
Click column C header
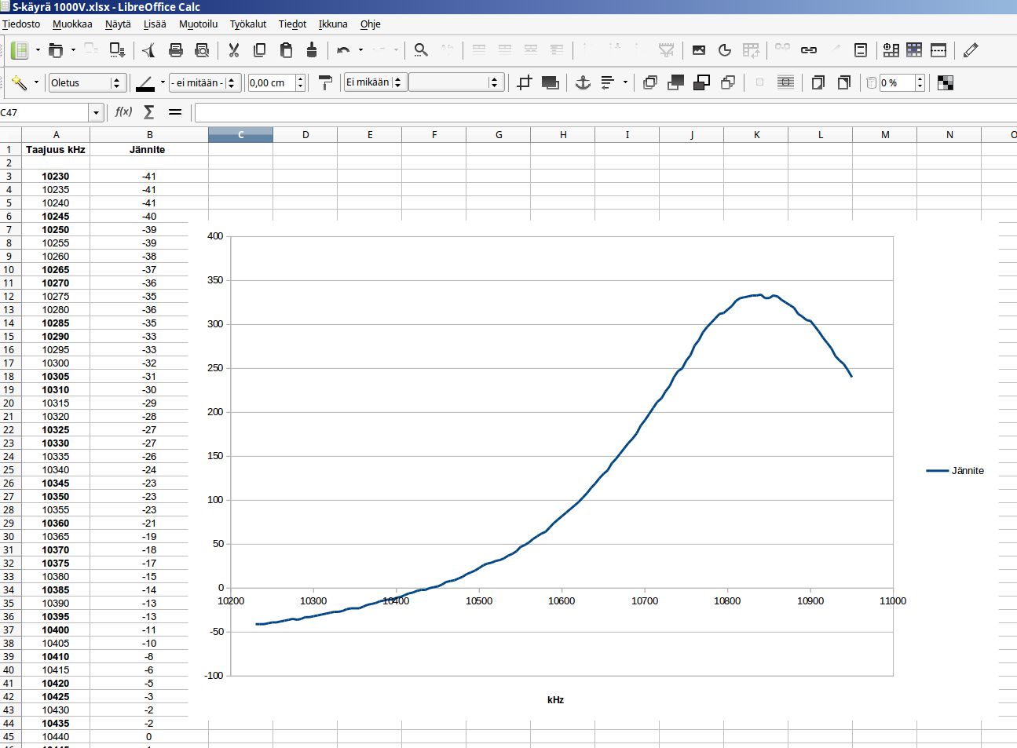click(x=240, y=135)
